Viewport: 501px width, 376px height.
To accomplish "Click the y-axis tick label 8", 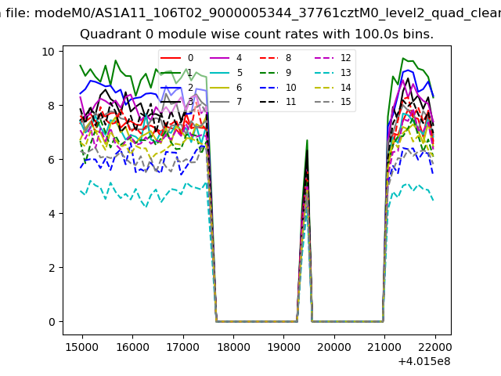I will coord(52,106).
